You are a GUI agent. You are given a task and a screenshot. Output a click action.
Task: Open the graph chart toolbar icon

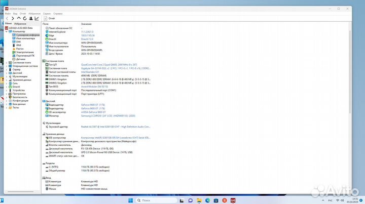tap(36, 18)
